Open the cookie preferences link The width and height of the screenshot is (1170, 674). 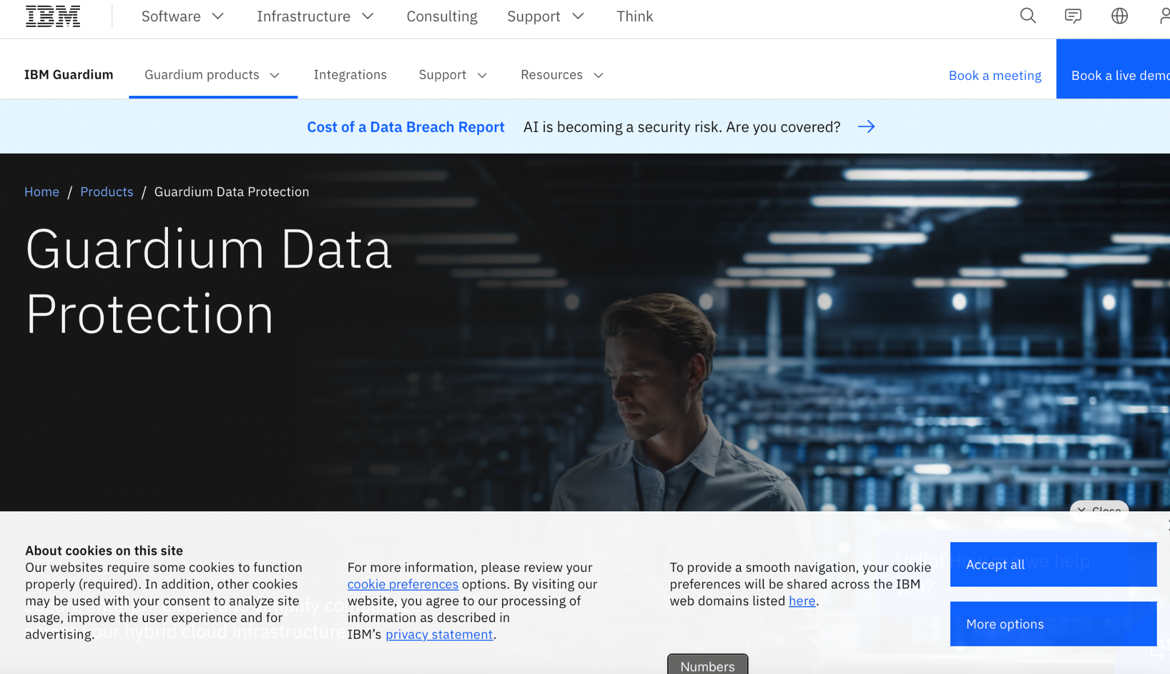403,584
